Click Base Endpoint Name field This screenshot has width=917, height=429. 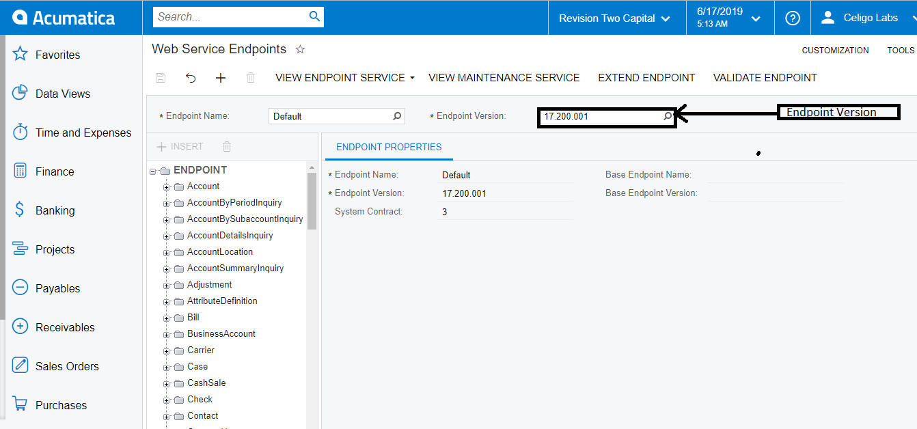point(776,175)
